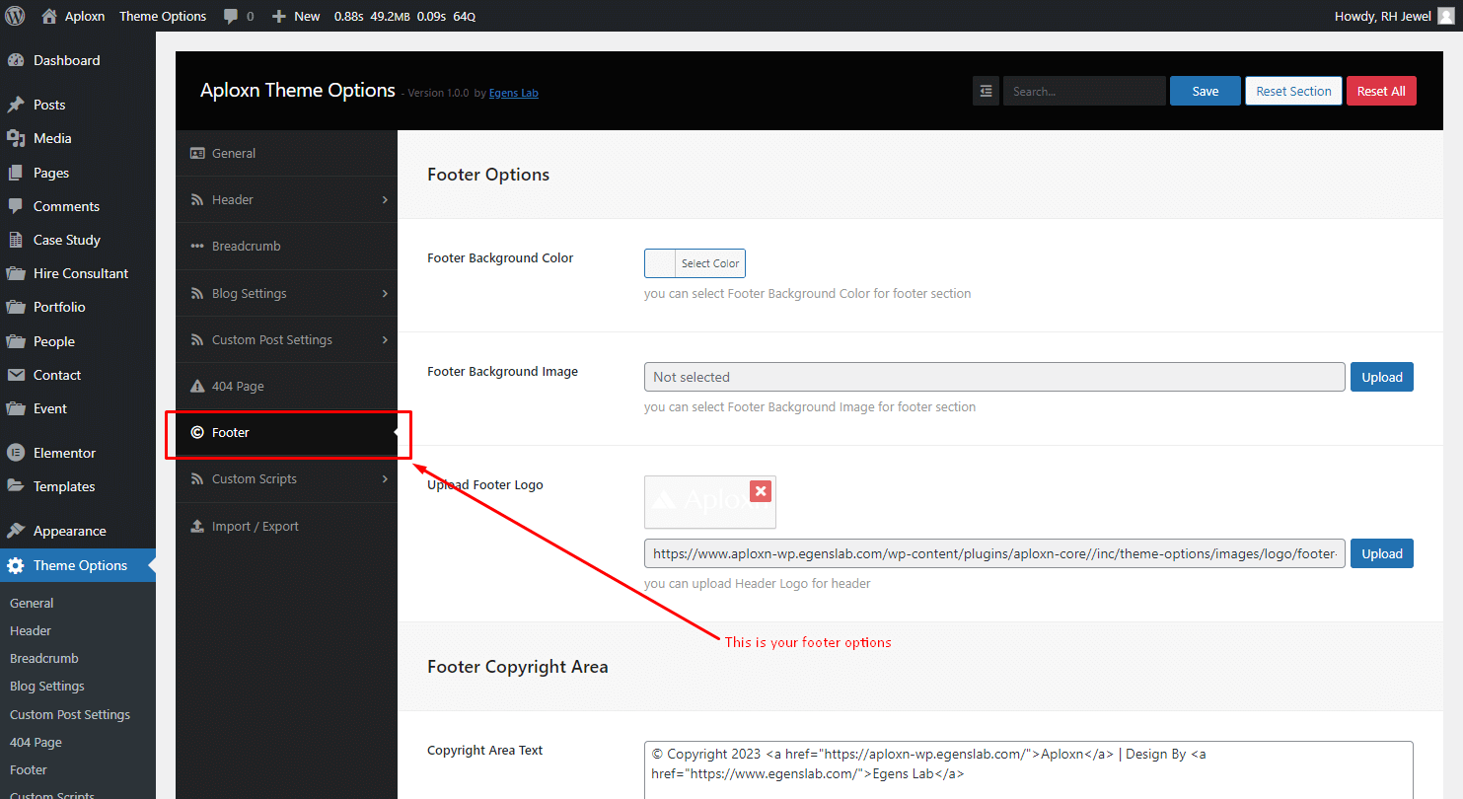The height and width of the screenshot is (799, 1463).
Task: Open General submenu under Theme Options
Action: point(32,603)
